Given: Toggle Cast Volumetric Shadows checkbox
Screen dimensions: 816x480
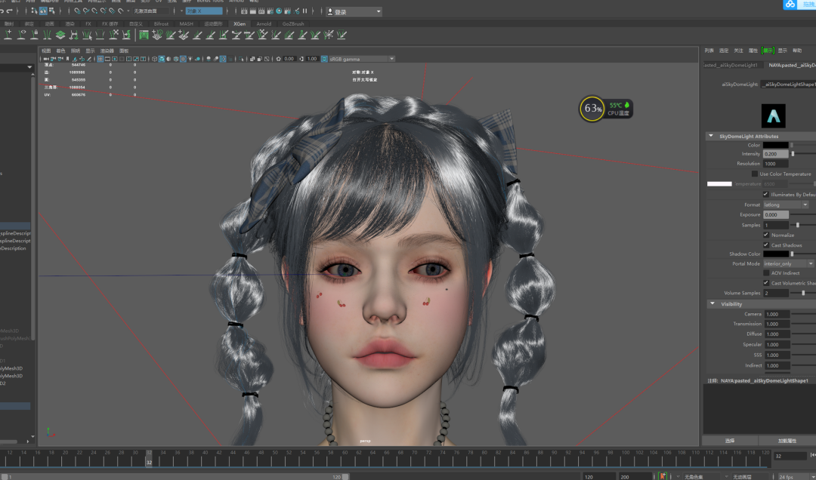Looking at the screenshot, I should (765, 283).
